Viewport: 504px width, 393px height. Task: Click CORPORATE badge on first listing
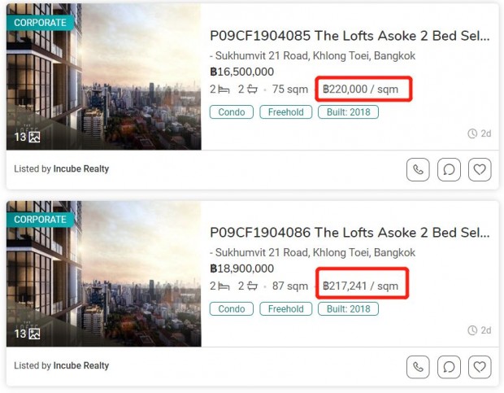(x=40, y=23)
